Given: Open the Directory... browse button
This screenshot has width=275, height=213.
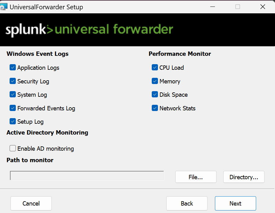Looking at the screenshot, I should [x=244, y=177].
